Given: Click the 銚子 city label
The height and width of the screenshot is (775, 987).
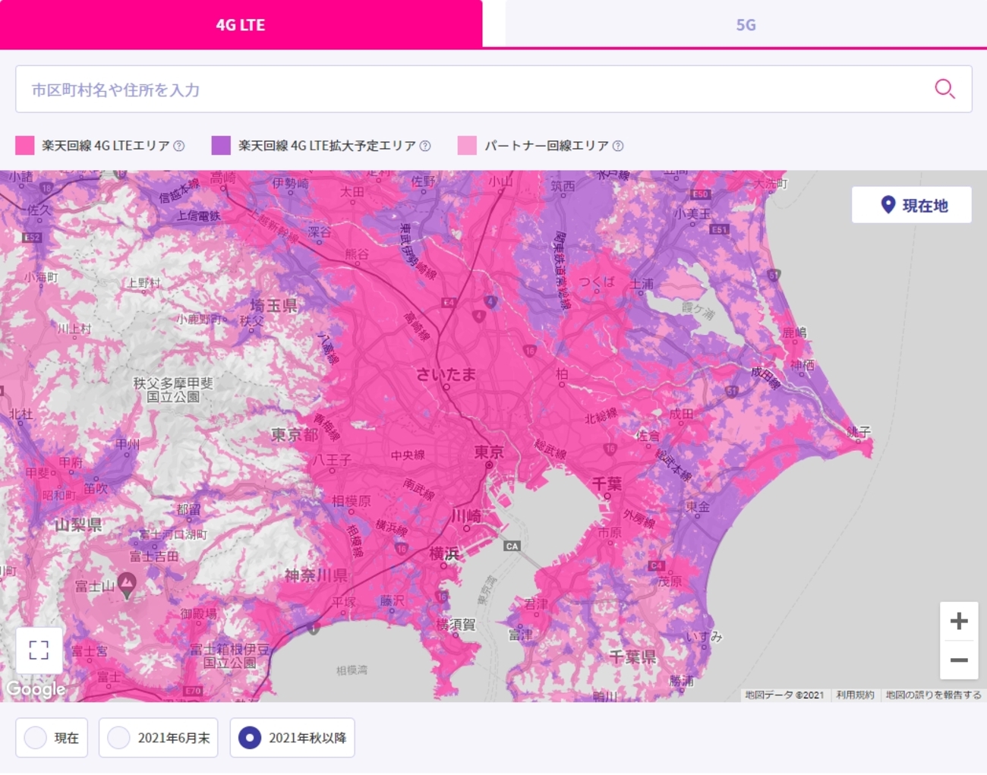Looking at the screenshot, I should click(x=859, y=431).
